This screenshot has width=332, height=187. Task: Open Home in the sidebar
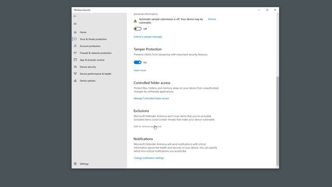tap(83, 32)
